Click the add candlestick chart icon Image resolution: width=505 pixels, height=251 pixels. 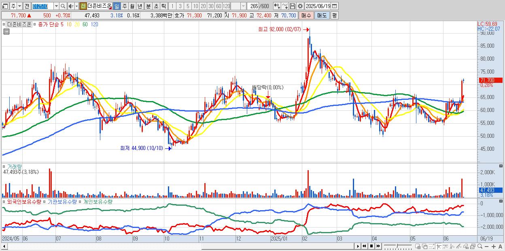(x=277, y=6)
